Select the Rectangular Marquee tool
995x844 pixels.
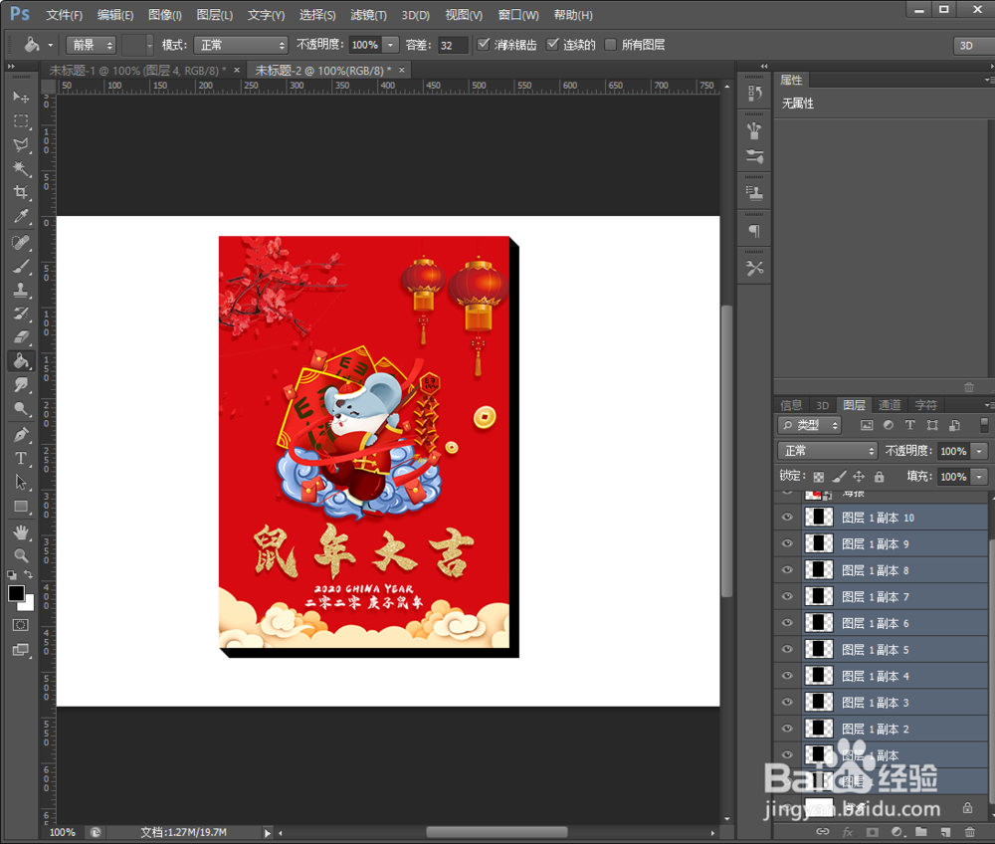click(21, 120)
